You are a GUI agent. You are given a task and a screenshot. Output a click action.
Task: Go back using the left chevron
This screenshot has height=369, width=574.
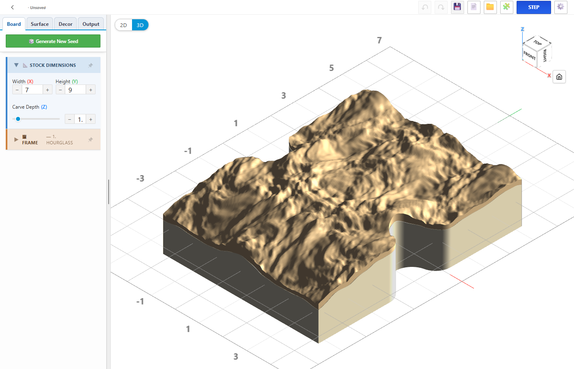(x=13, y=7)
